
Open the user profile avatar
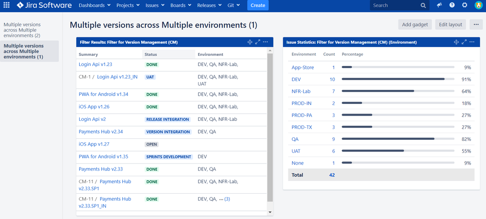(478, 5)
